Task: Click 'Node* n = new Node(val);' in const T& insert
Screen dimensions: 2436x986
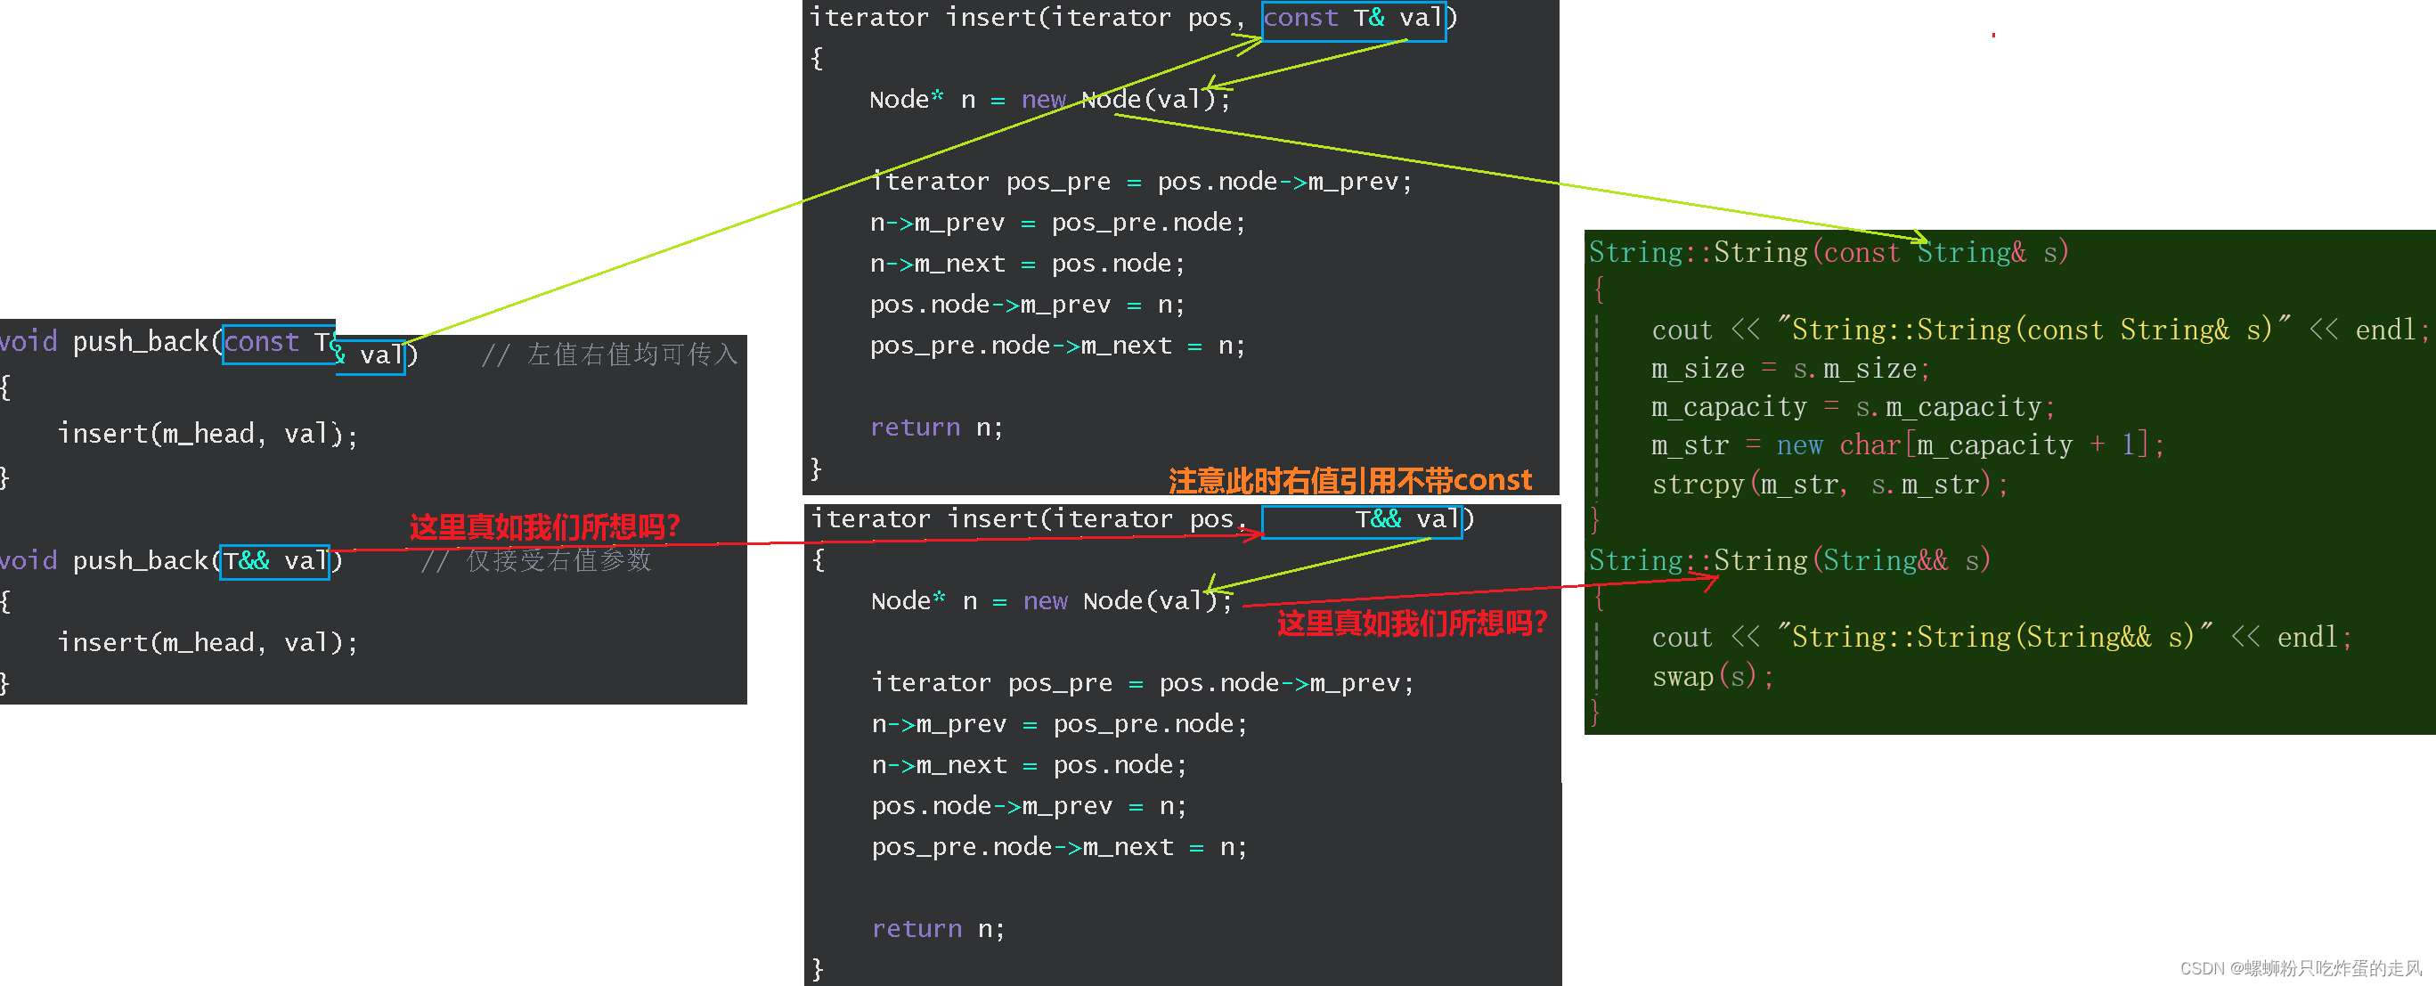Action: click(1050, 99)
